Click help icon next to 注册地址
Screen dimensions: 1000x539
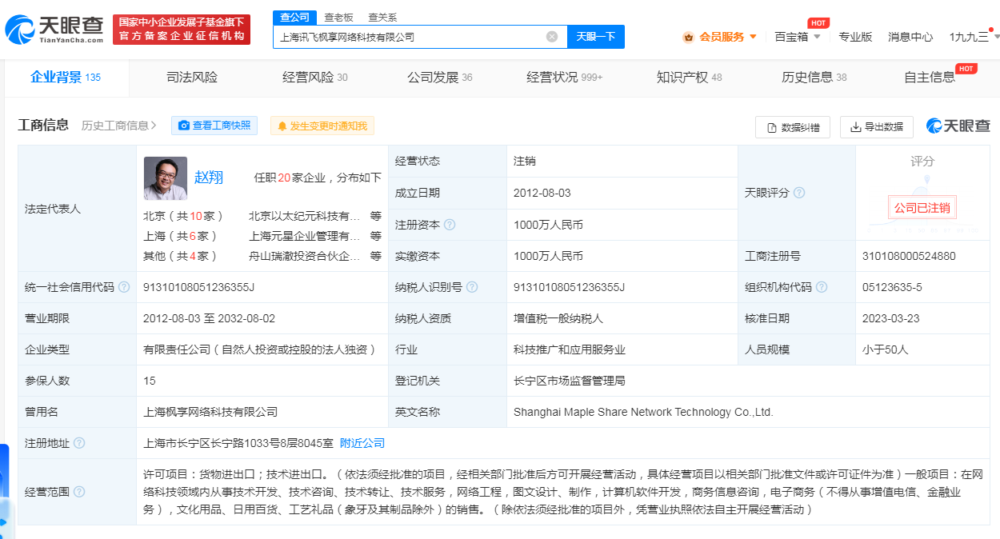(x=79, y=443)
